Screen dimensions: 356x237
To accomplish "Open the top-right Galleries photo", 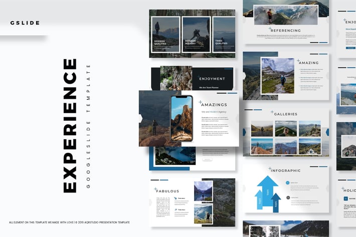I will tap(310, 129).
